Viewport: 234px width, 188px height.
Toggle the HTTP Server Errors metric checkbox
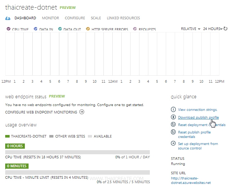[x=88, y=29]
